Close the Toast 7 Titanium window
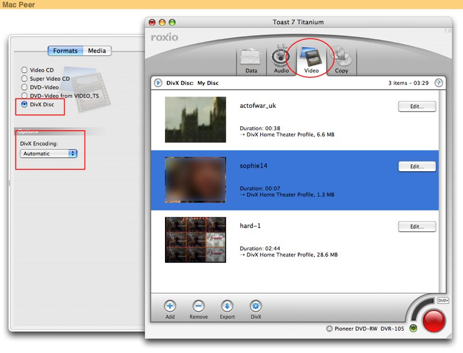 coord(152,22)
